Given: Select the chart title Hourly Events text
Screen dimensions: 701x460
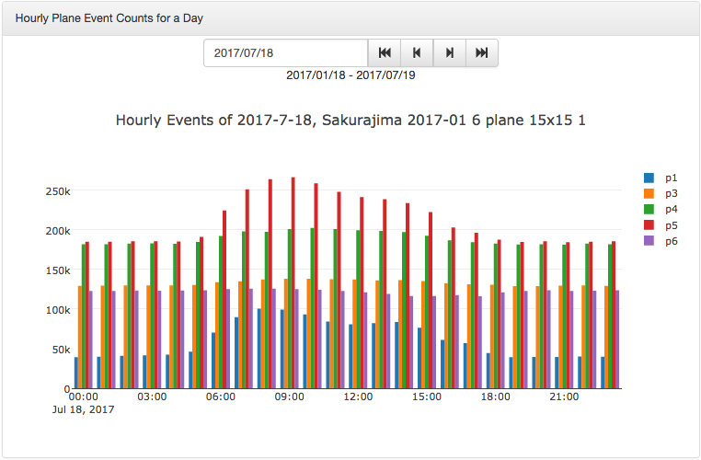Looking at the screenshot, I should pos(350,121).
